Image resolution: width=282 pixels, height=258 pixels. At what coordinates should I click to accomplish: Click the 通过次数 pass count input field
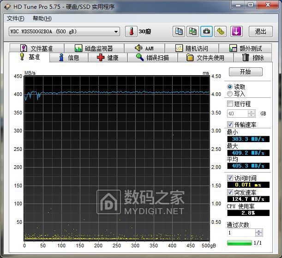(x=240, y=233)
